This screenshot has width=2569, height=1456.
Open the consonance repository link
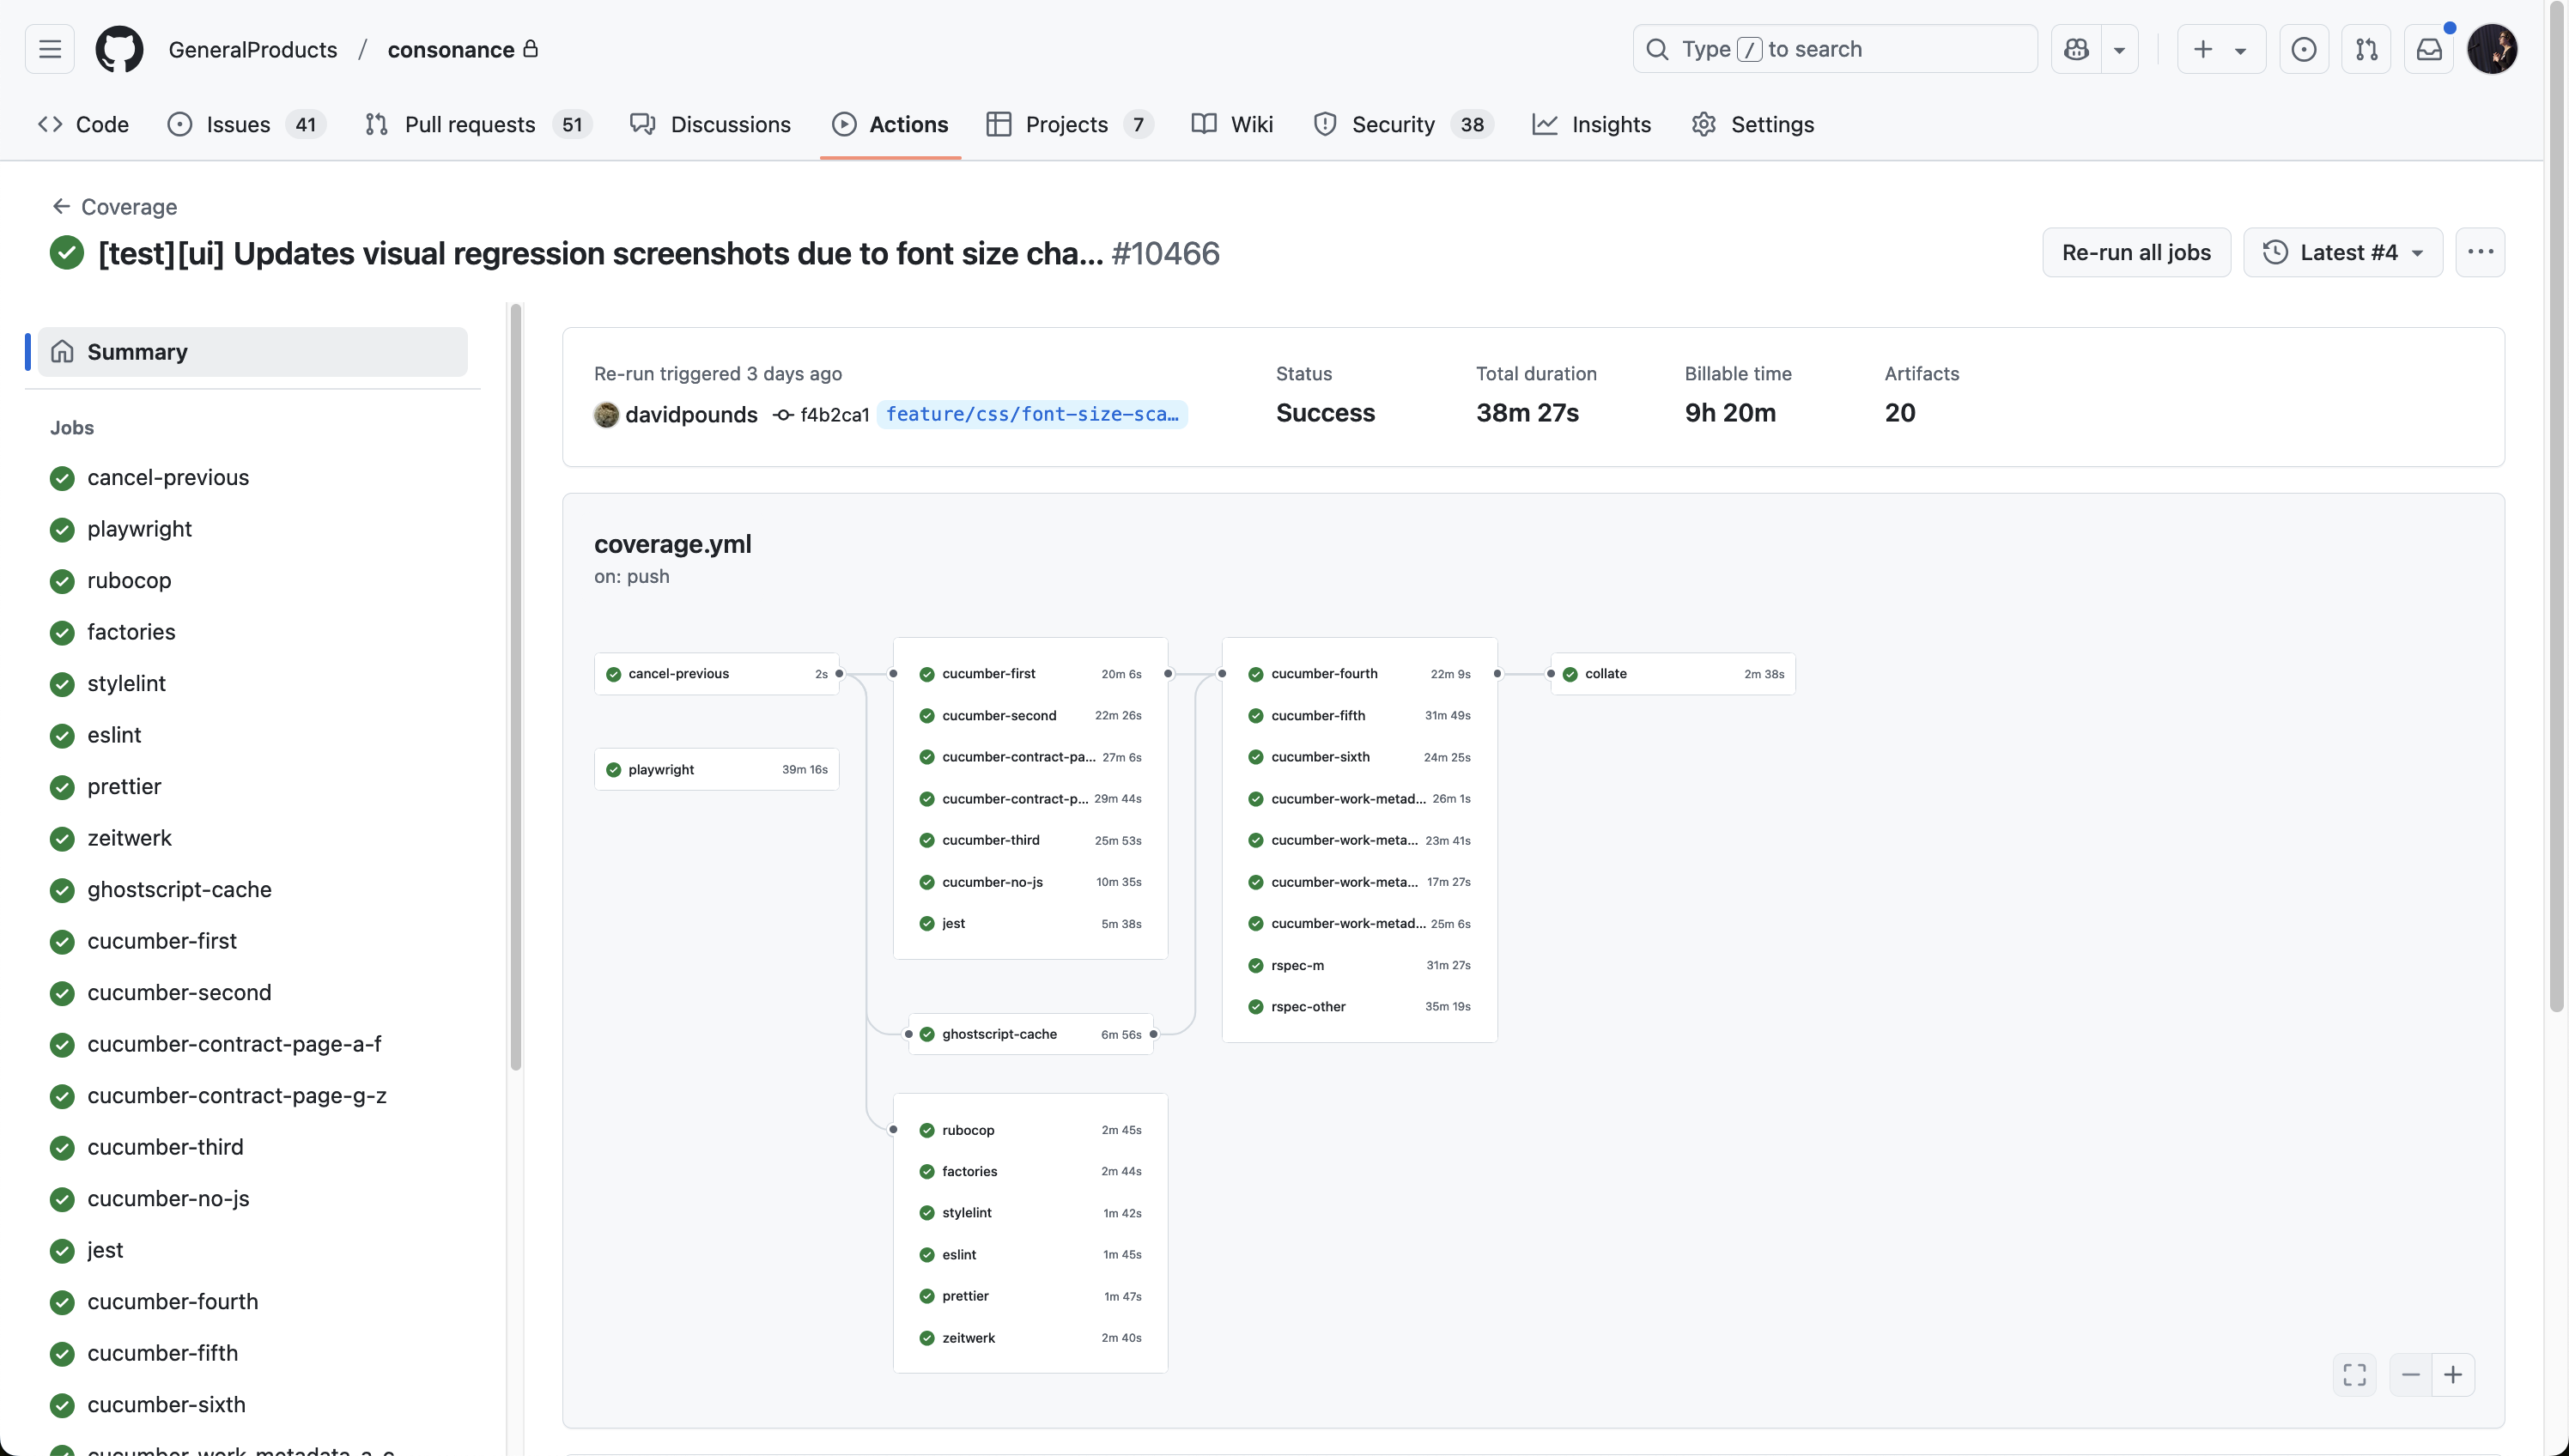pos(451,49)
